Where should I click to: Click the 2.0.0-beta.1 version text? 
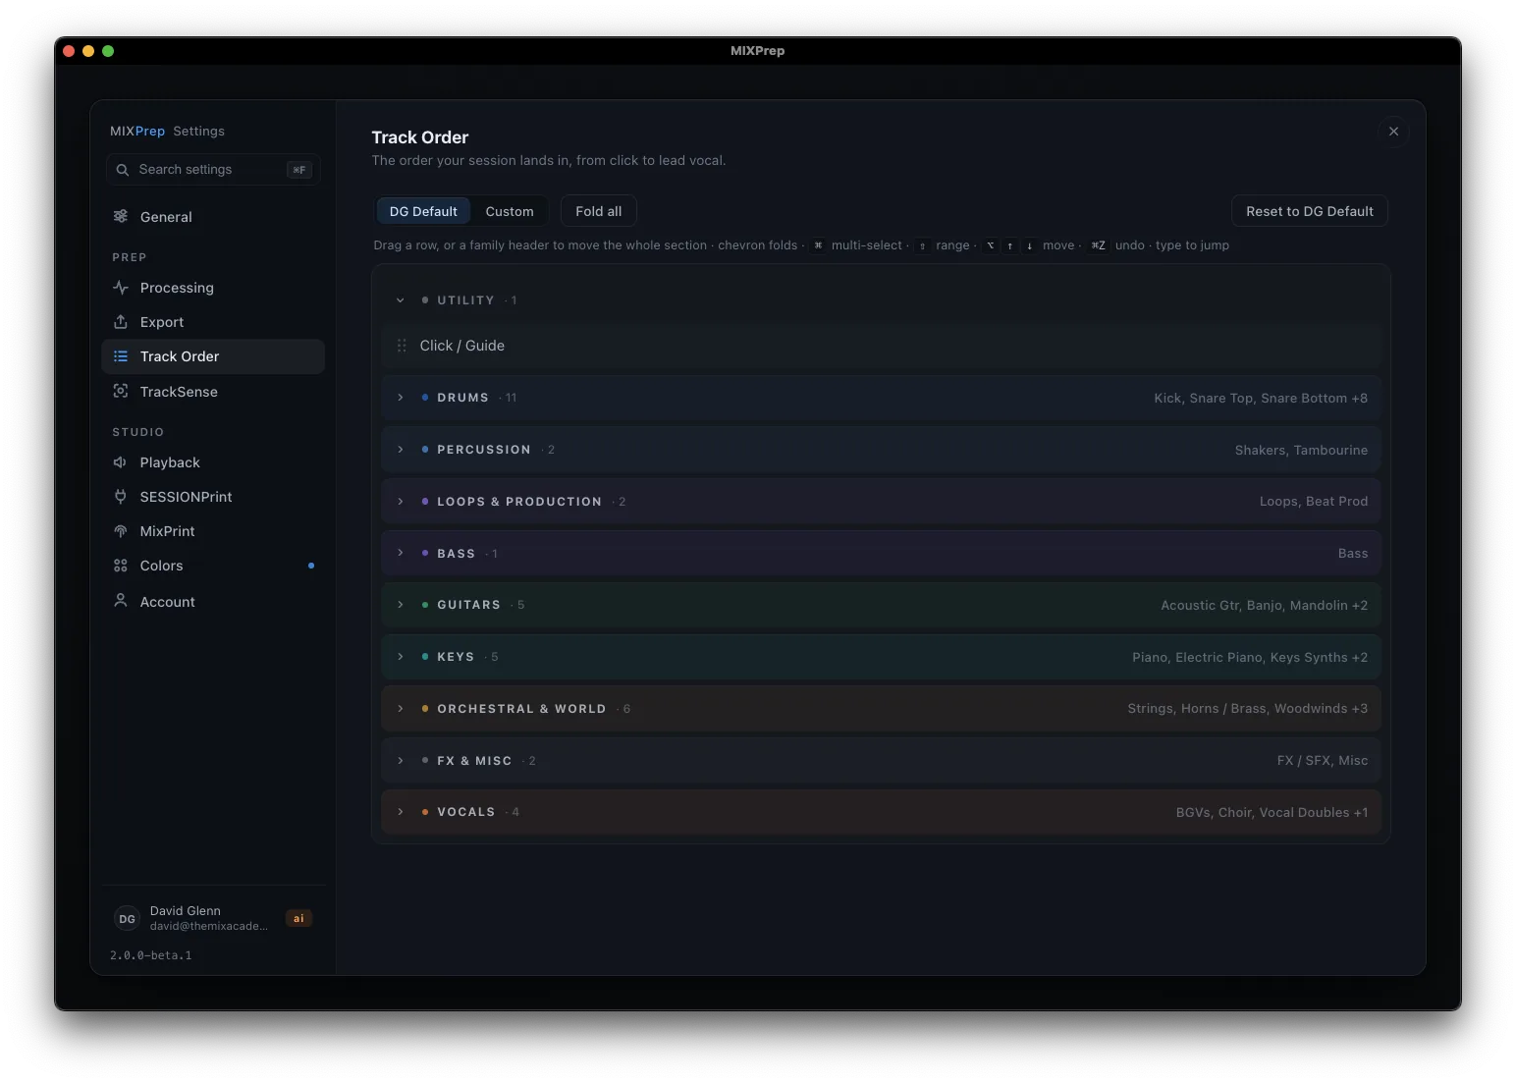(x=151, y=955)
